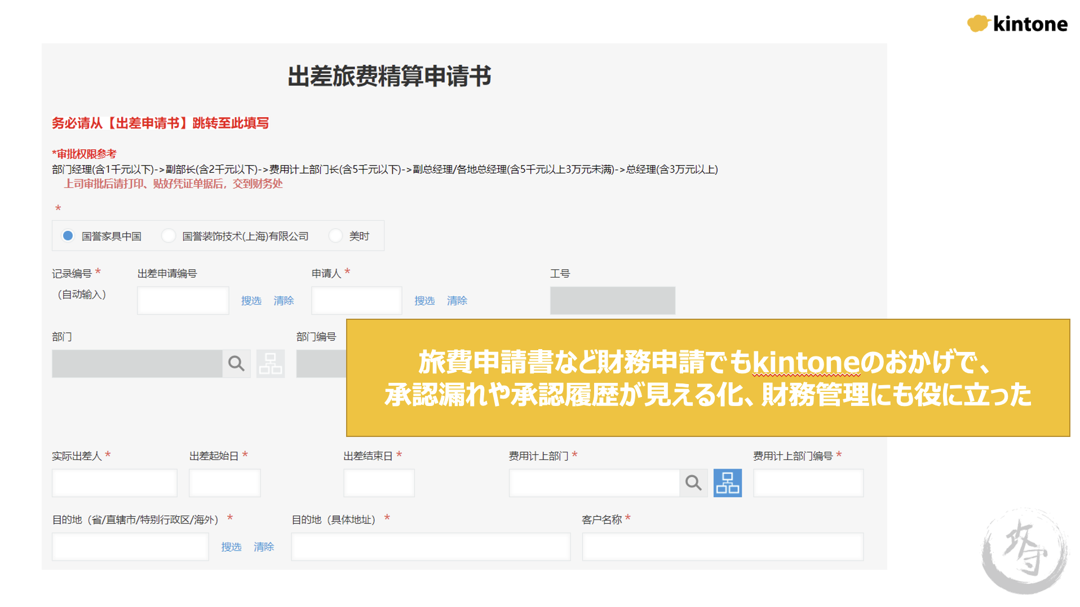Click the 记录编号 label
1080x607 pixels.
click(72, 274)
